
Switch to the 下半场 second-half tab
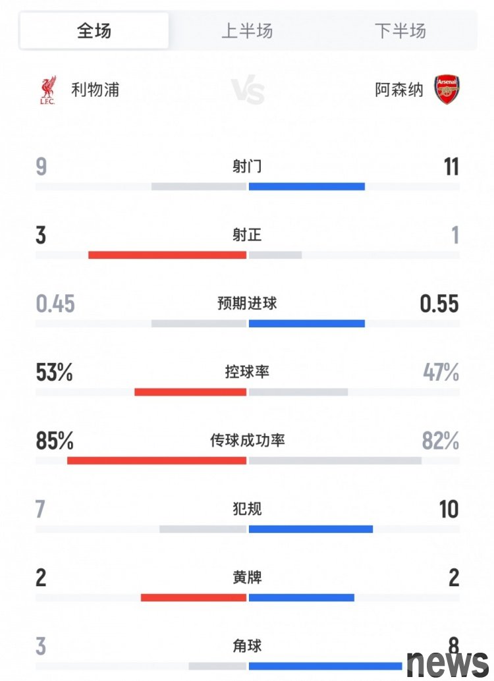coord(400,31)
